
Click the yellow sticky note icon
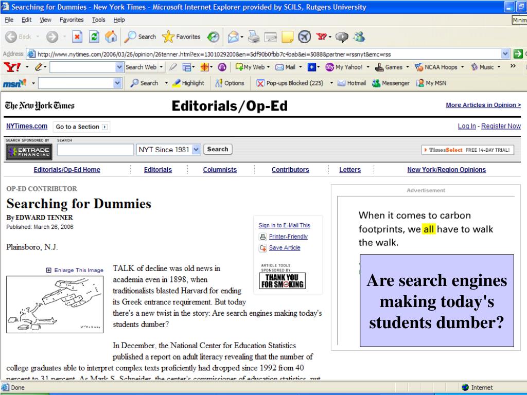point(287,37)
